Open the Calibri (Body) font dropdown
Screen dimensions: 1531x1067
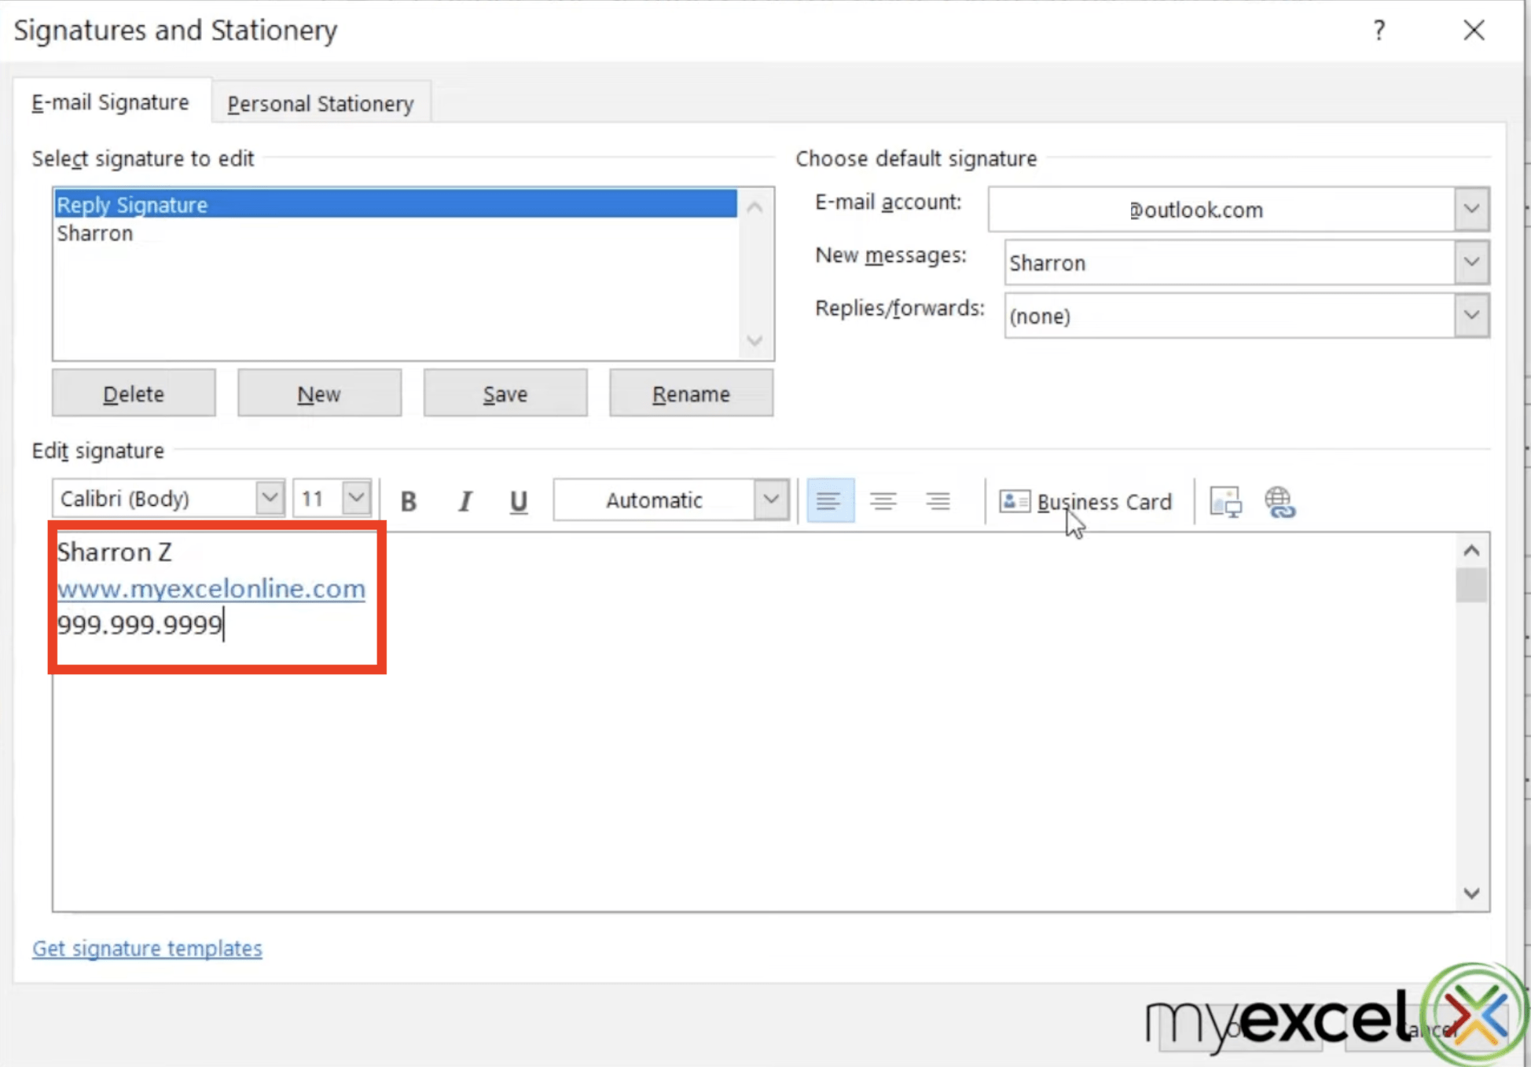click(270, 498)
